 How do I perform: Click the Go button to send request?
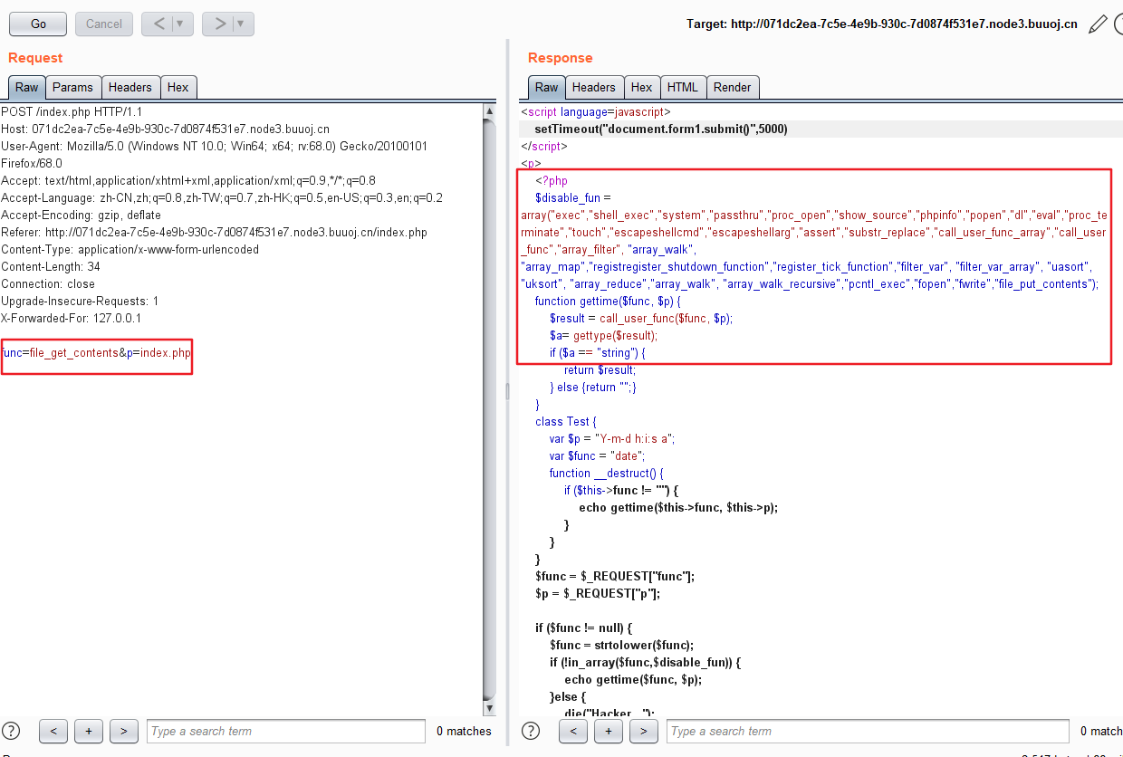38,24
